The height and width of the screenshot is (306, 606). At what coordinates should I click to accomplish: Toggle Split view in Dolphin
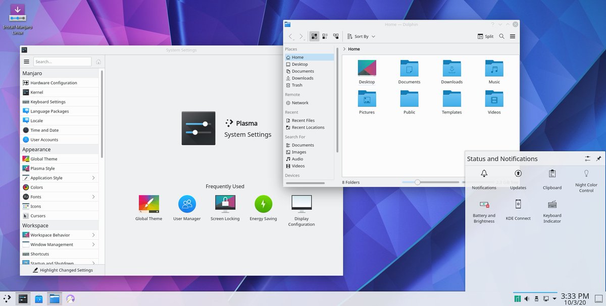pyautogui.click(x=485, y=36)
